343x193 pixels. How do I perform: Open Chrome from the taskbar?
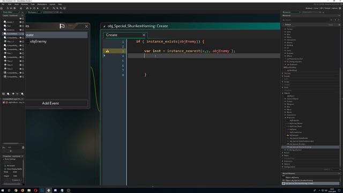tap(16, 190)
